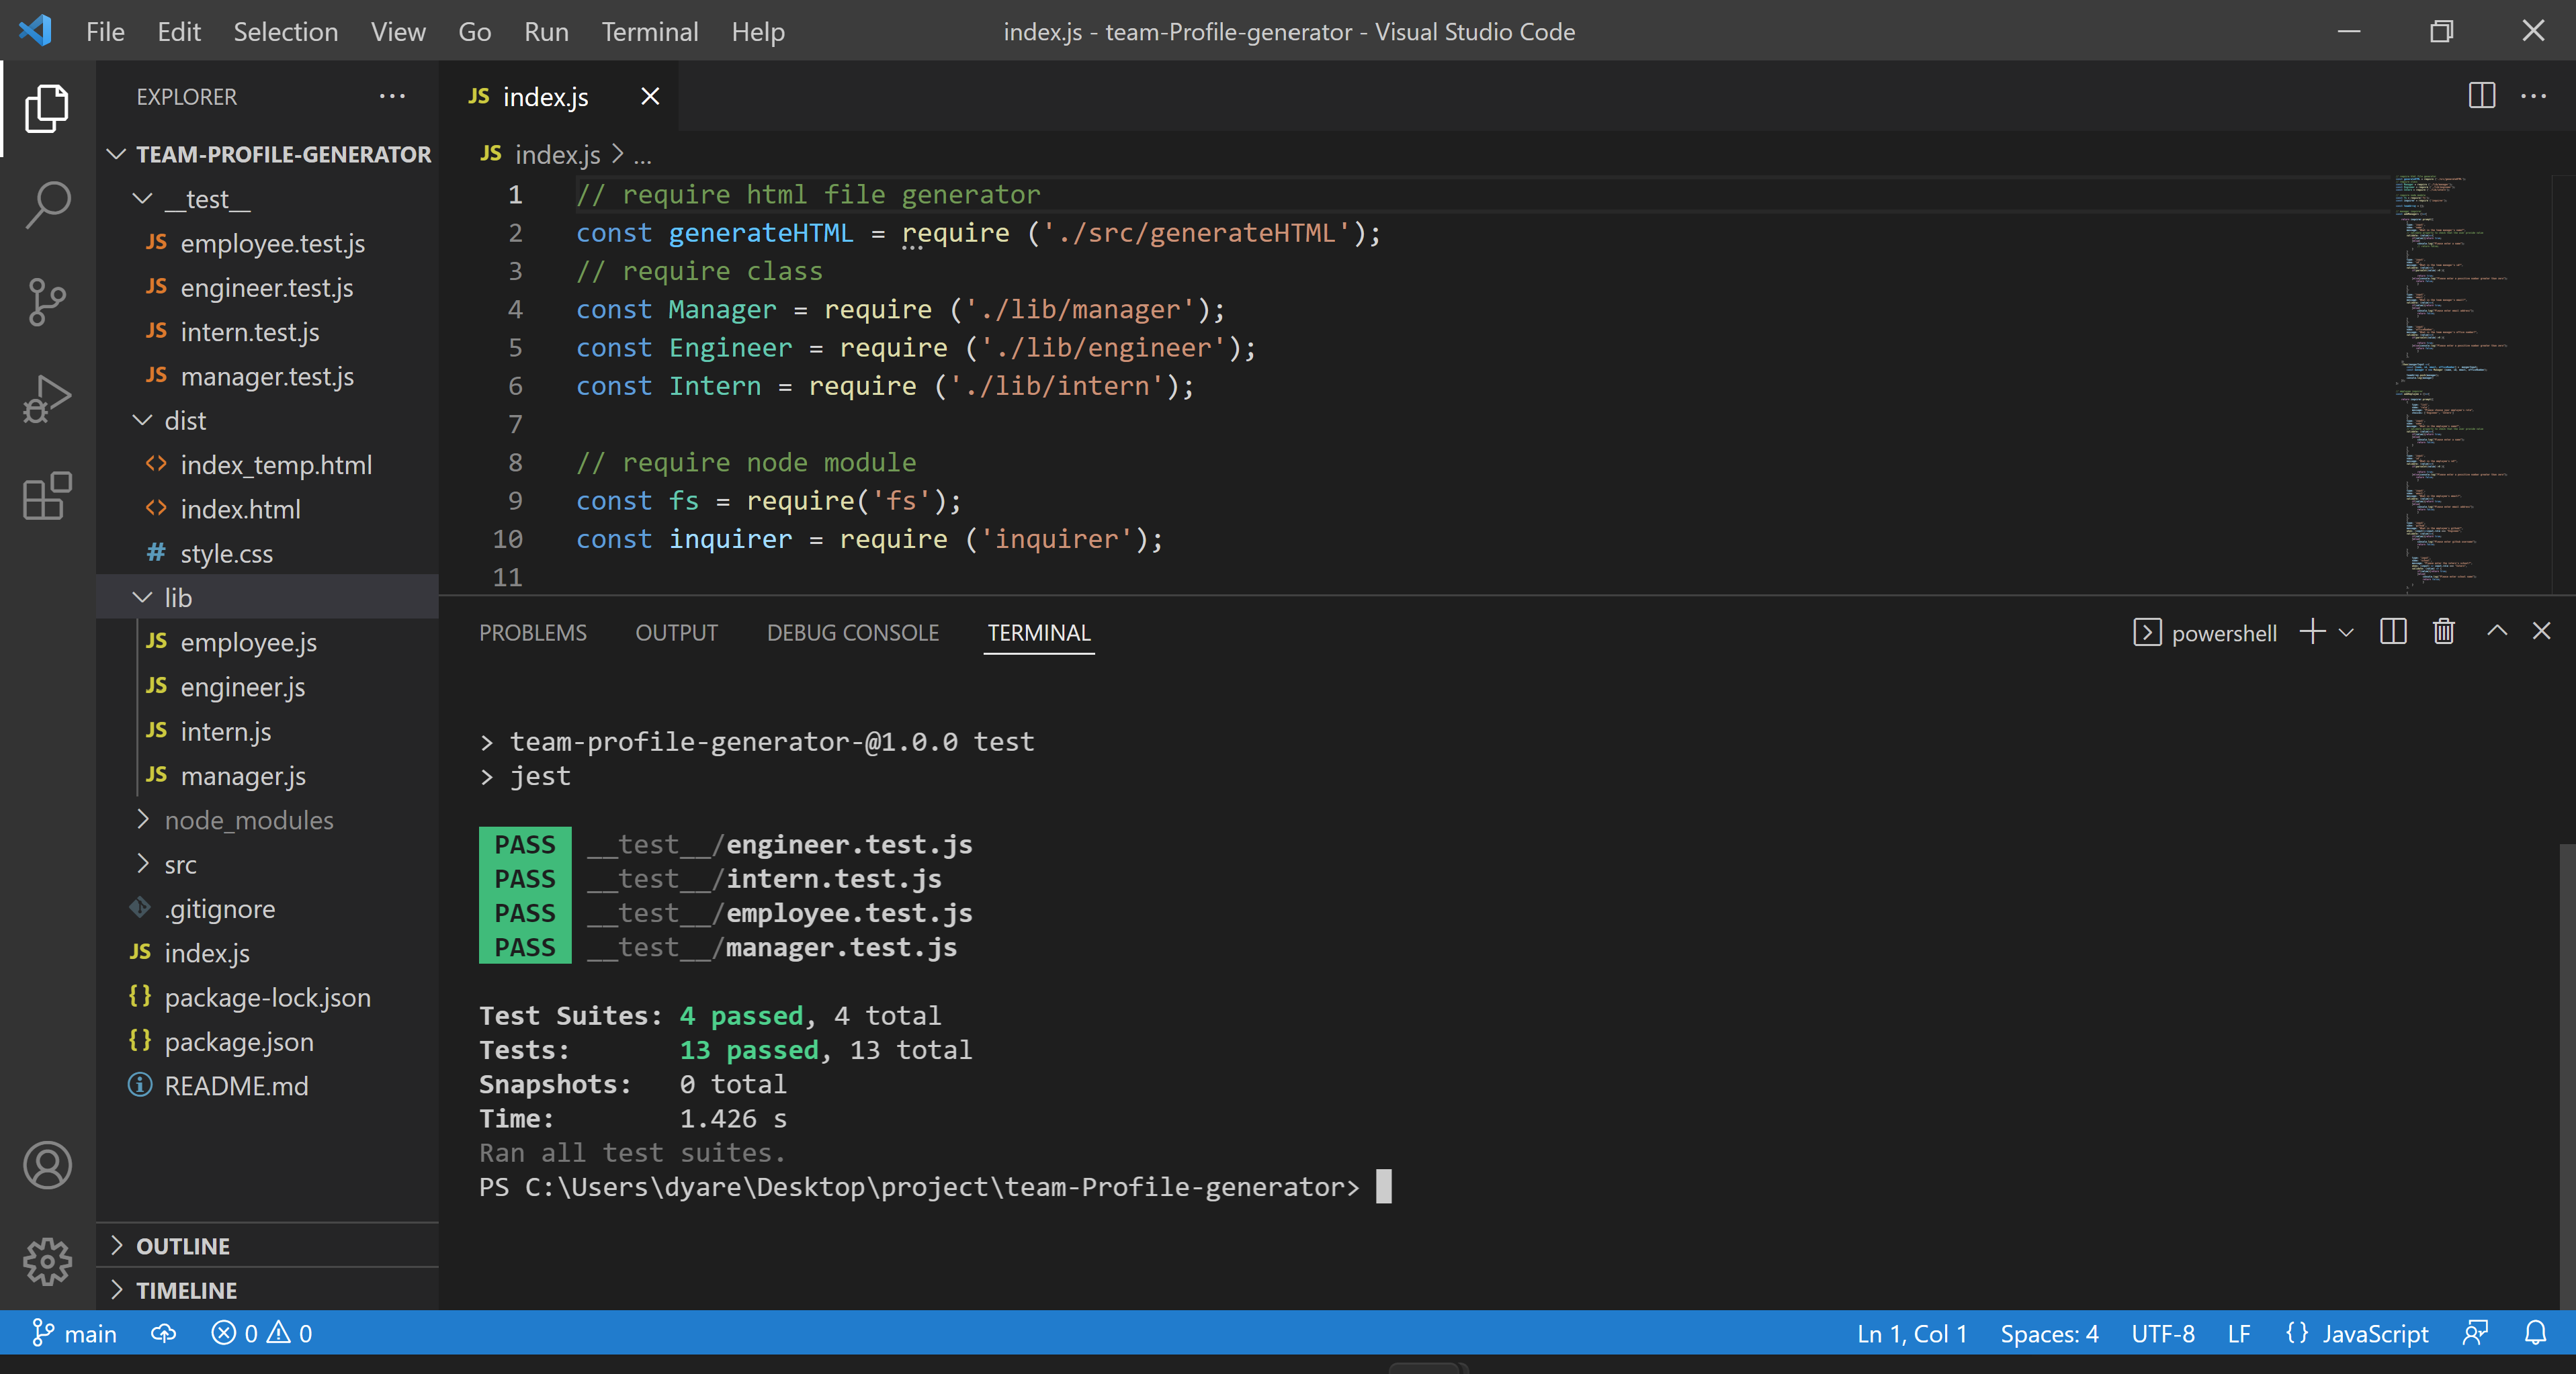Create a new terminal with plus icon

pos(2313,631)
